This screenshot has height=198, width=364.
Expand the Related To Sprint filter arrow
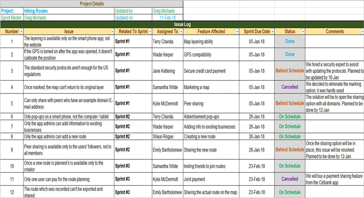(x=150, y=32)
